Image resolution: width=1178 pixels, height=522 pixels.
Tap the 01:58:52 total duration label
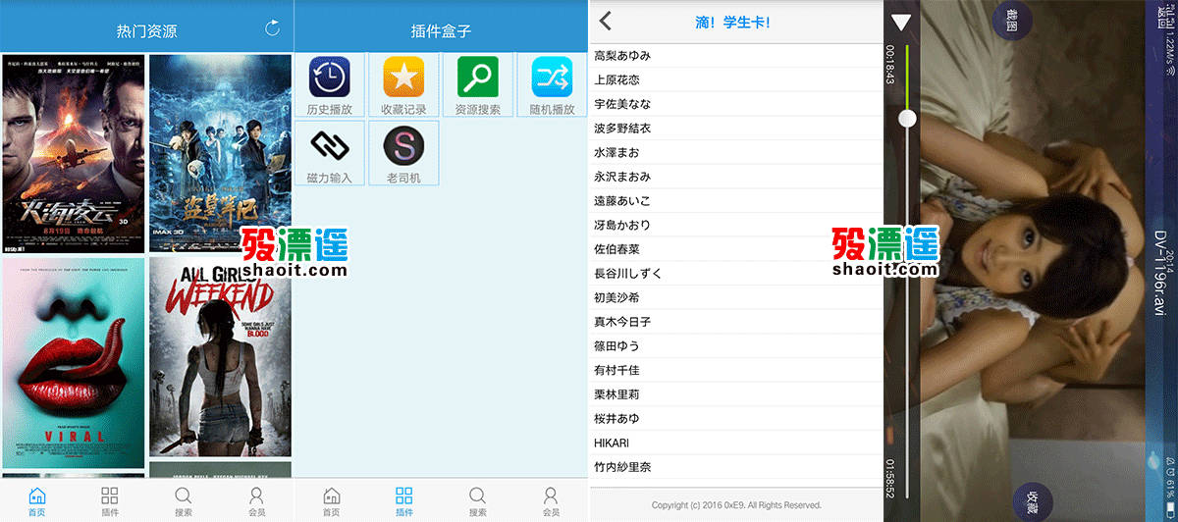(889, 477)
